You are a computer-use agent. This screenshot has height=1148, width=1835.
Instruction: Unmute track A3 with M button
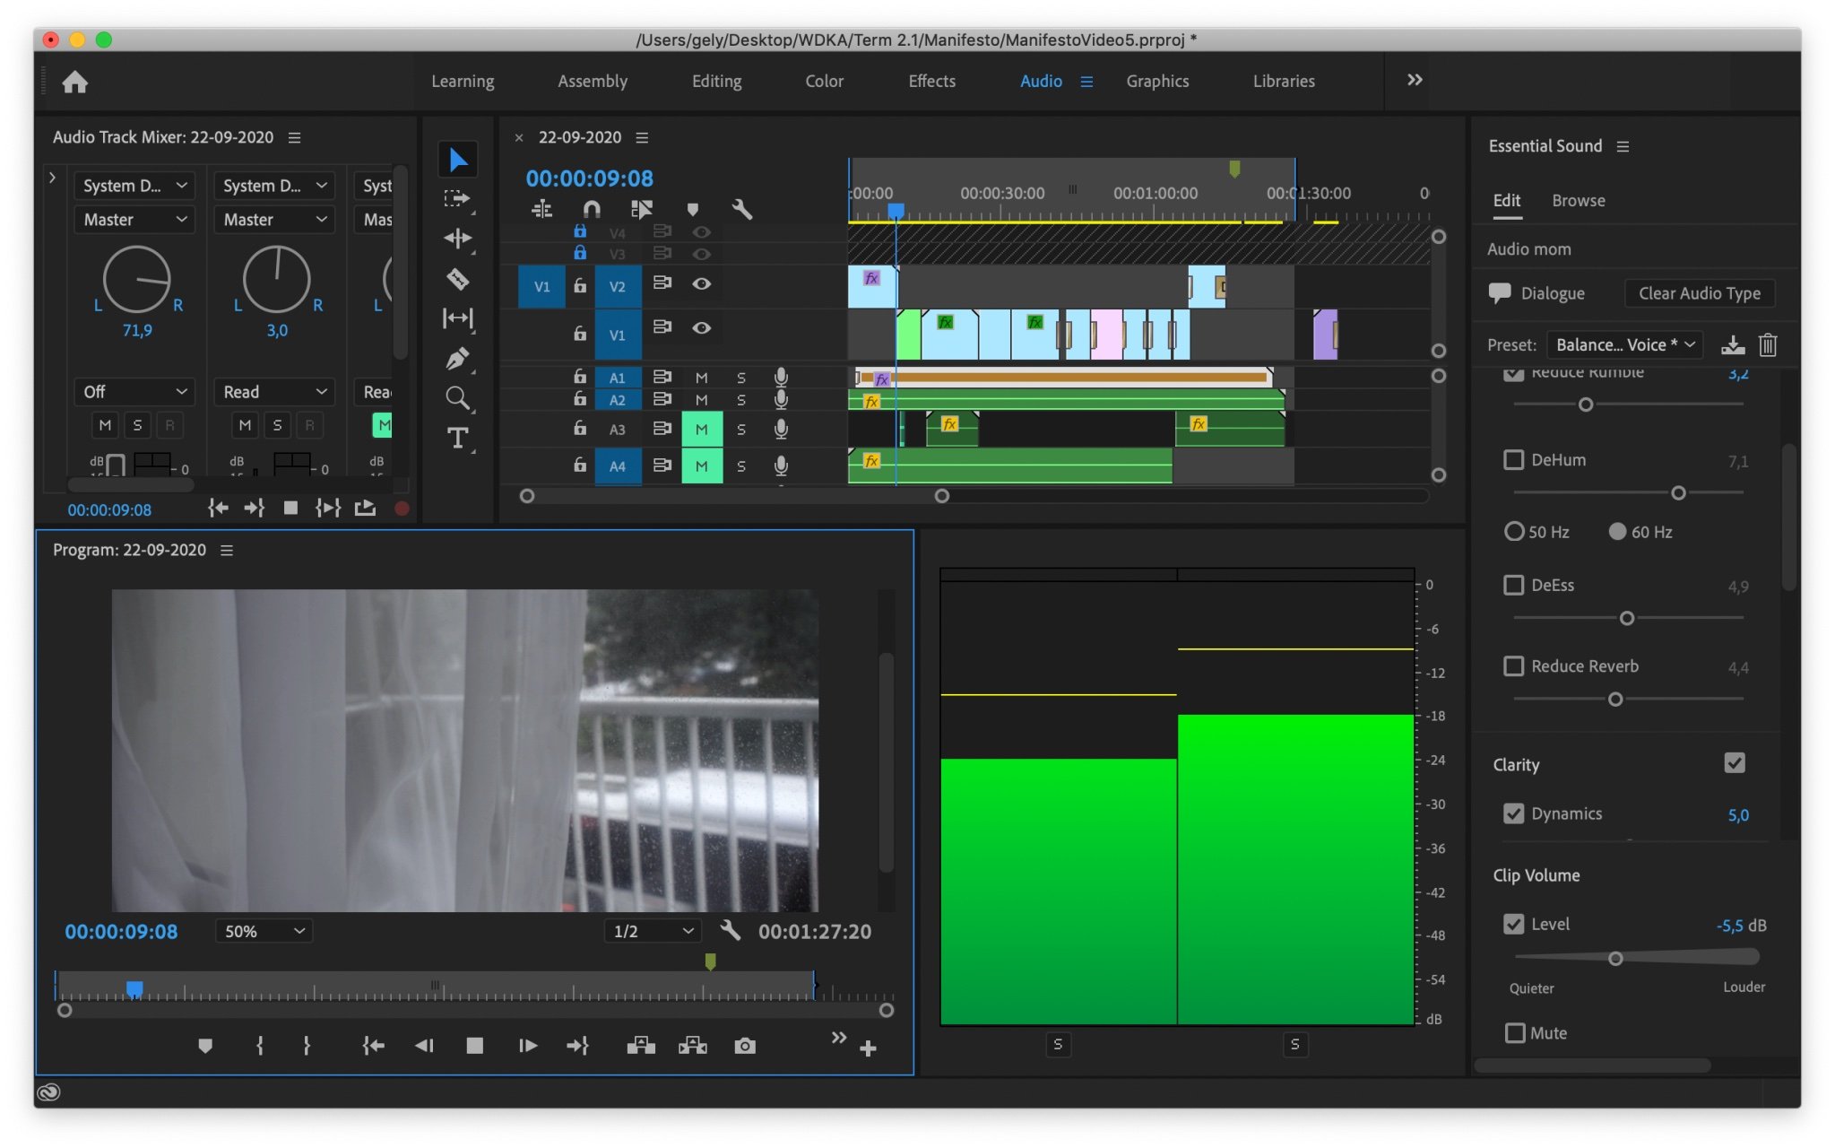702,430
